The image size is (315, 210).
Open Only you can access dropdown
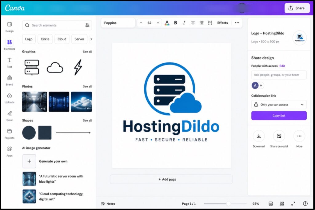[279, 105]
